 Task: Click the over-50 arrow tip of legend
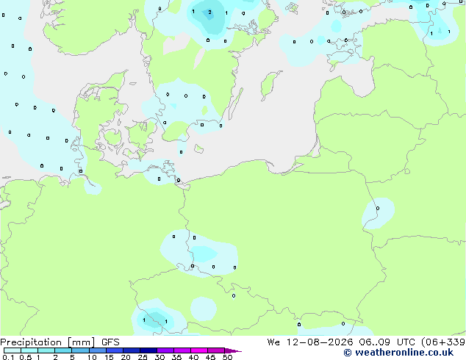coord(233,350)
